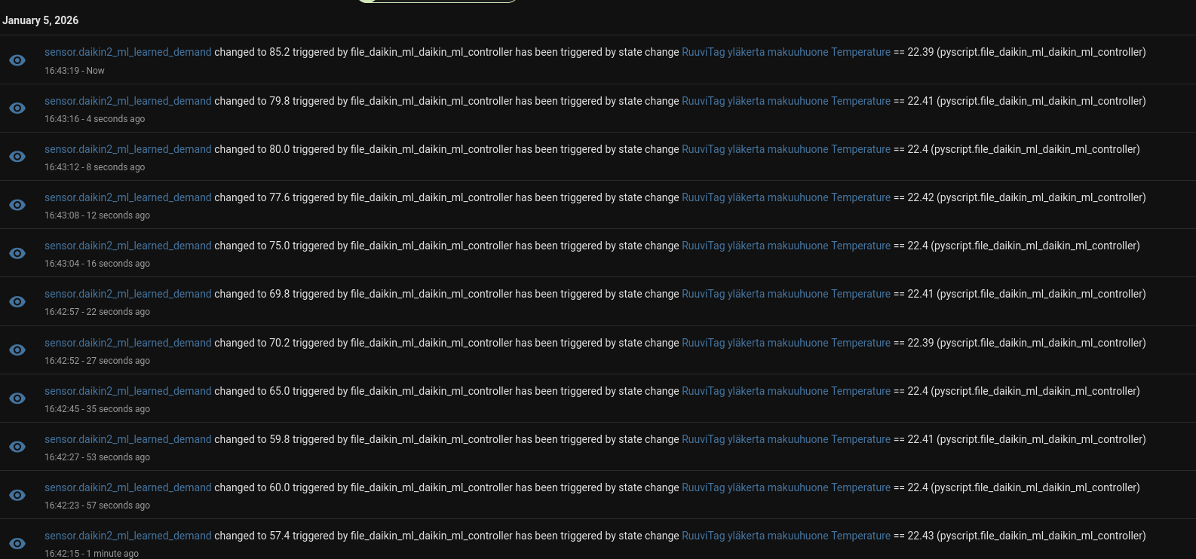
Task: Click the eye icon beside the 70.2 entry
Action: pyautogui.click(x=17, y=350)
